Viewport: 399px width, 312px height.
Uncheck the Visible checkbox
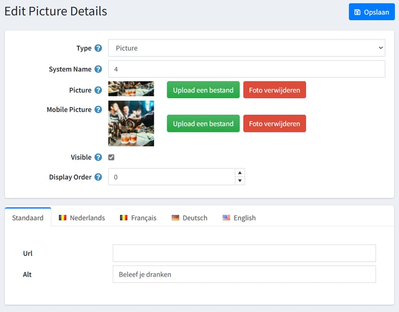click(x=111, y=157)
